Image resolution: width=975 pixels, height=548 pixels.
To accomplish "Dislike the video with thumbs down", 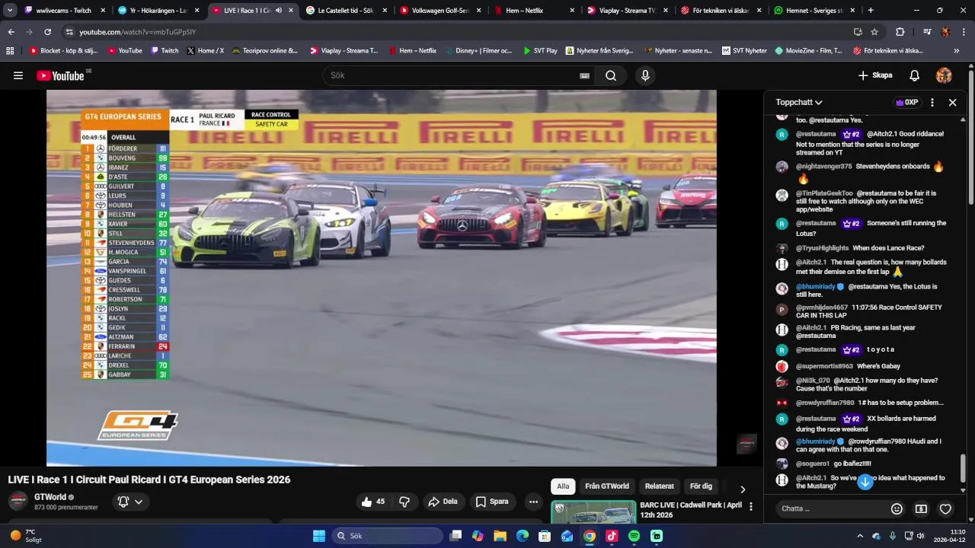I will pos(404,502).
